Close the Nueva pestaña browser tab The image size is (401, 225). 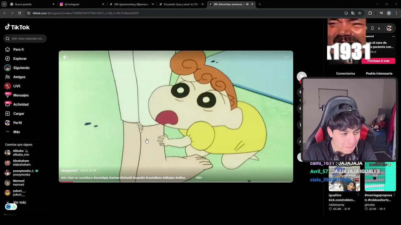click(53, 4)
